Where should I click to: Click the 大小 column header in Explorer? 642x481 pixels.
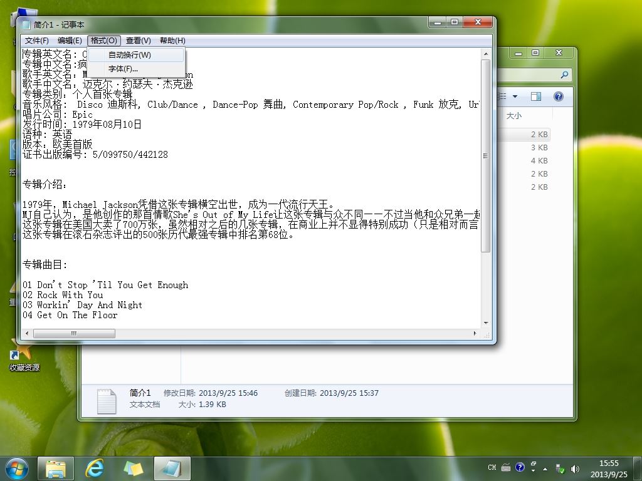pos(514,116)
